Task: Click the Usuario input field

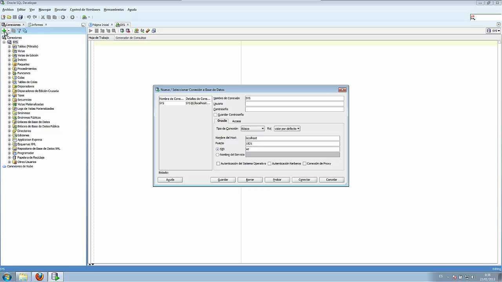Action: 295,104
